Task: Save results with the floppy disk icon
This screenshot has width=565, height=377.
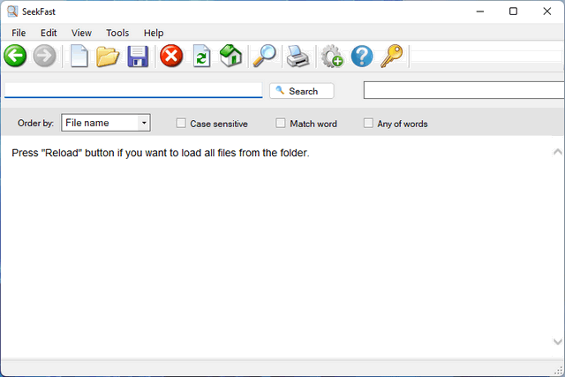Action: click(138, 57)
